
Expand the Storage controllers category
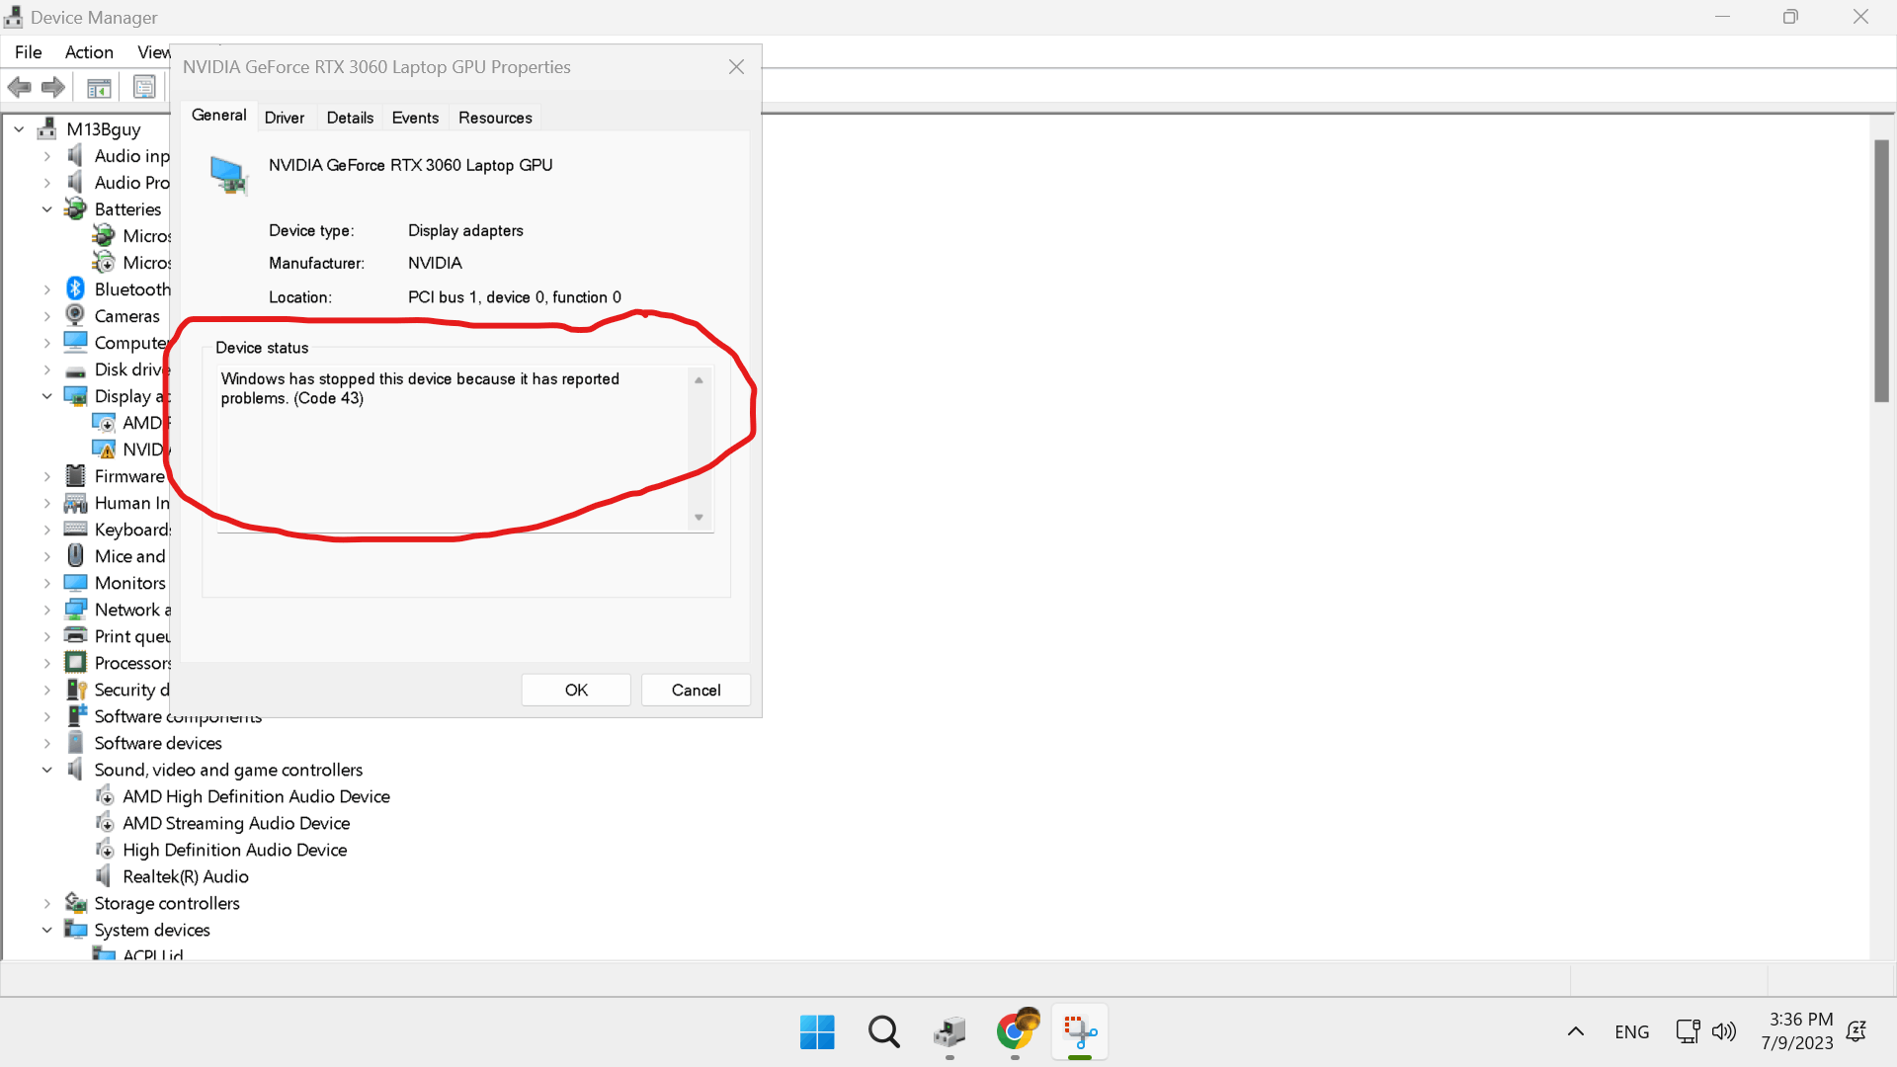point(46,902)
